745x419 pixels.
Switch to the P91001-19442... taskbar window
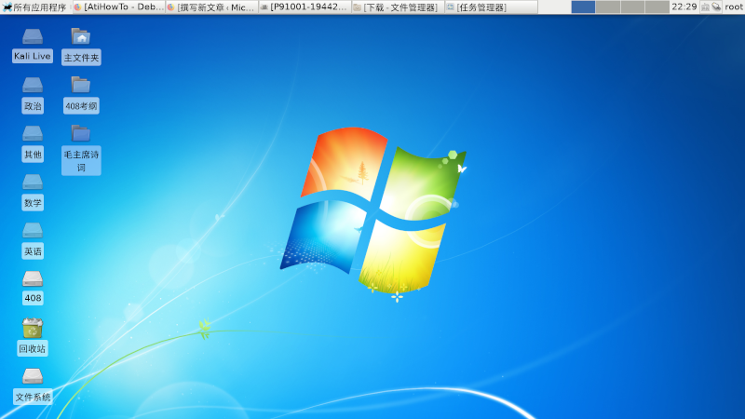coord(305,7)
